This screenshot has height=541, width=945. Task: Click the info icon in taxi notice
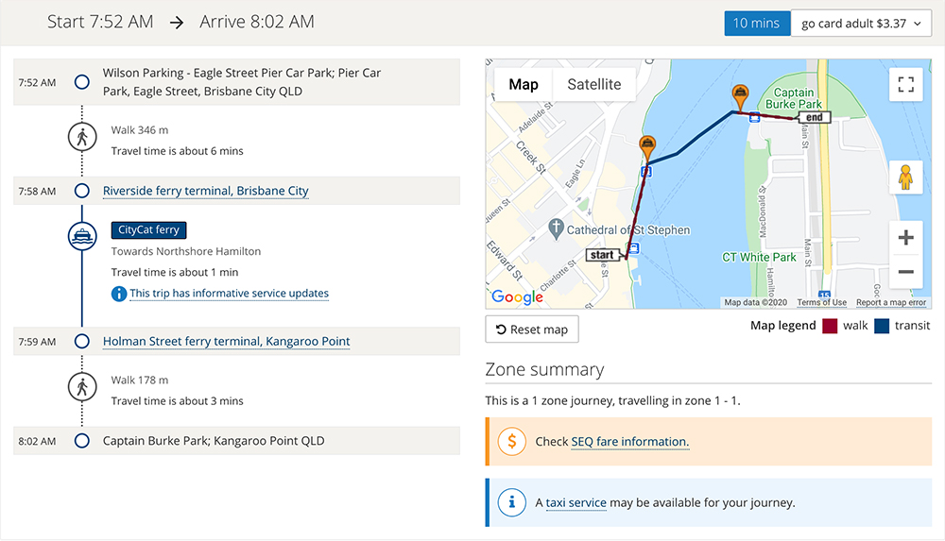click(x=511, y=502)
